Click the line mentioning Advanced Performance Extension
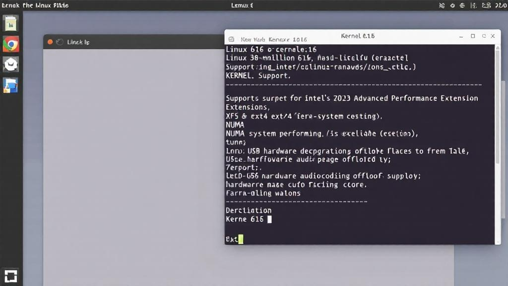The width and height of the screenshot is (508, 286). point(352,98)
